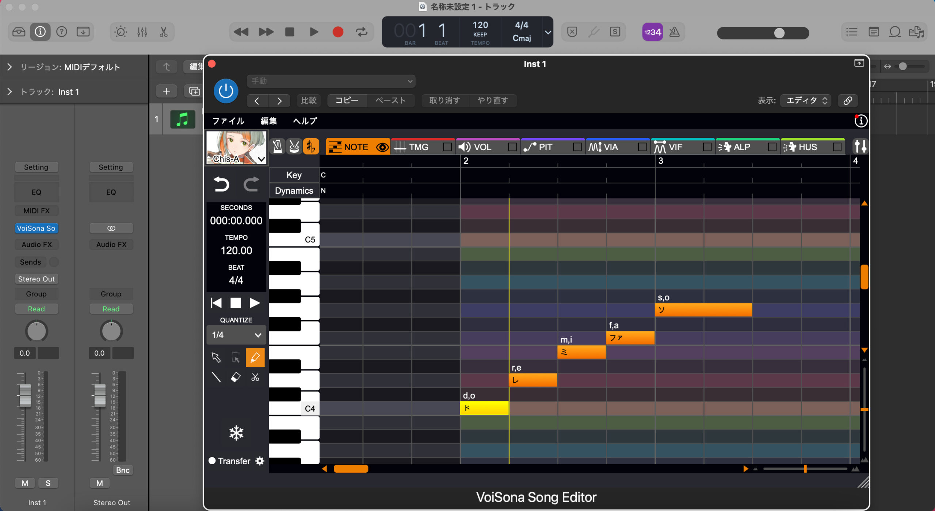Screen dimensions: 935x511
Task: Expand the トラック Inst 1 inspector section
Action: click(9, 92)
